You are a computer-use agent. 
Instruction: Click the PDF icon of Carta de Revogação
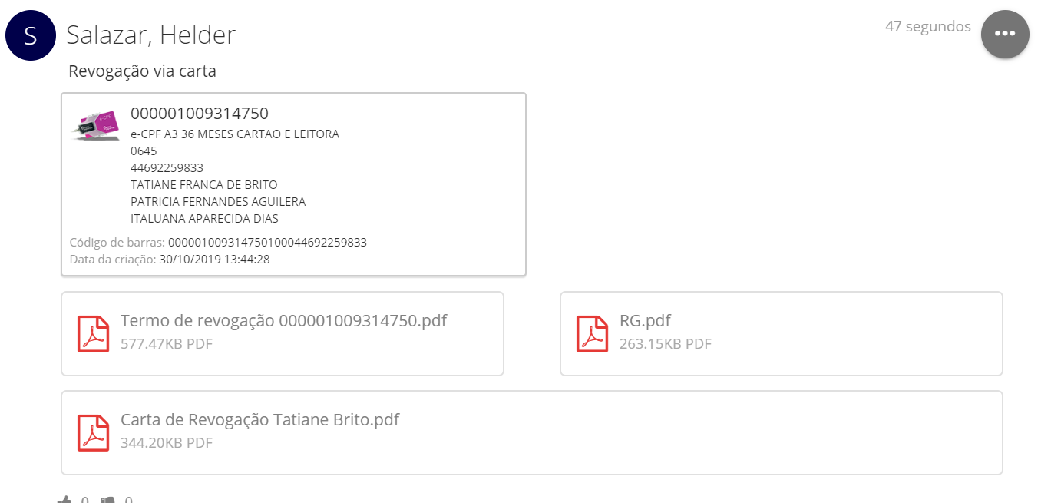coord(94,433)
